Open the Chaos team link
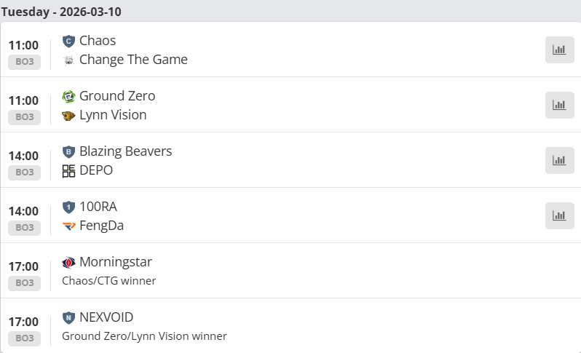 (98, 41)
